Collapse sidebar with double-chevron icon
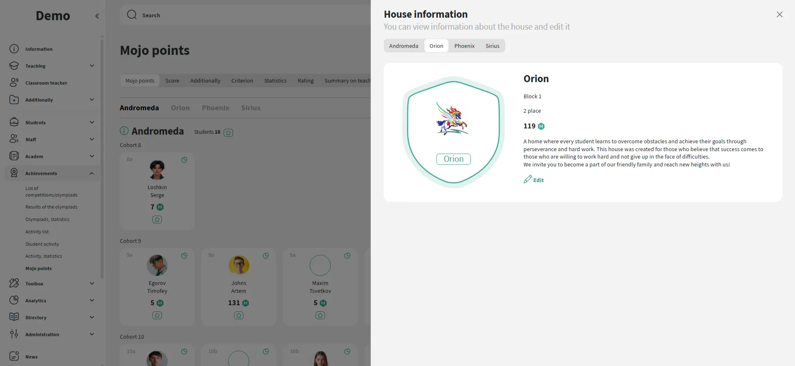 coord(97,16)
